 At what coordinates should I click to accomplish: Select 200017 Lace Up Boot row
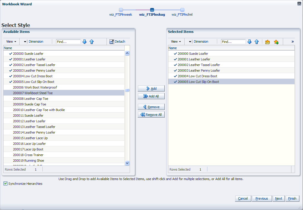click(x=64, y=149)
